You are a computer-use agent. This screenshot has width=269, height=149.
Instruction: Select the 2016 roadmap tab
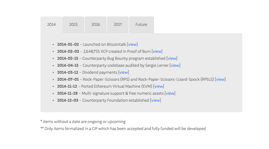pos(96,25)
